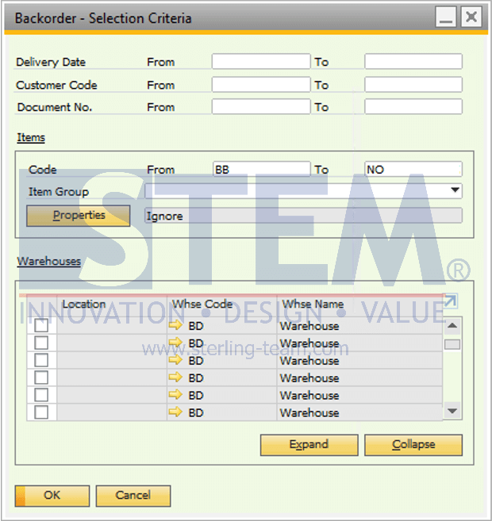Screen dimensions: 492x521
Task: Open the Item Group dropdown
Action: coord(455,191)
